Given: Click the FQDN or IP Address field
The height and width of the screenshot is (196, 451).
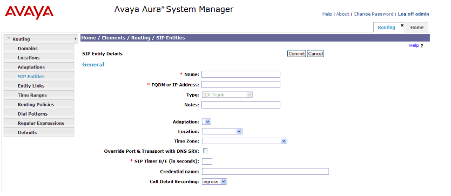Looking at the screenshot, I should coord(241,84).
